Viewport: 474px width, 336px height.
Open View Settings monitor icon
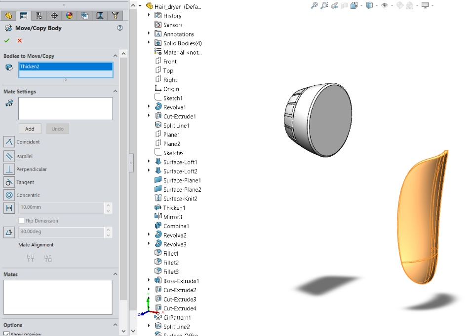(x=425, y=5)
